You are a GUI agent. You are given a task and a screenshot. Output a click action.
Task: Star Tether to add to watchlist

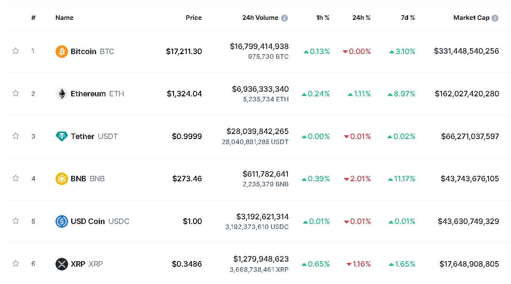16,136
